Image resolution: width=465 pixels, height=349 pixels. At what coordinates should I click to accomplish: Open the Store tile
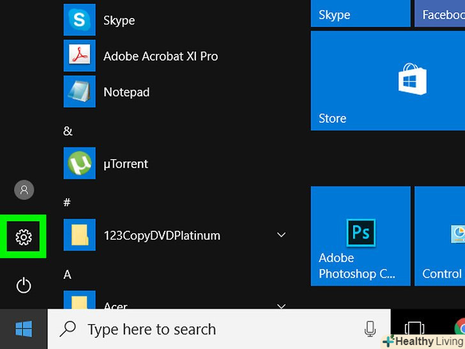coord(360,81)
